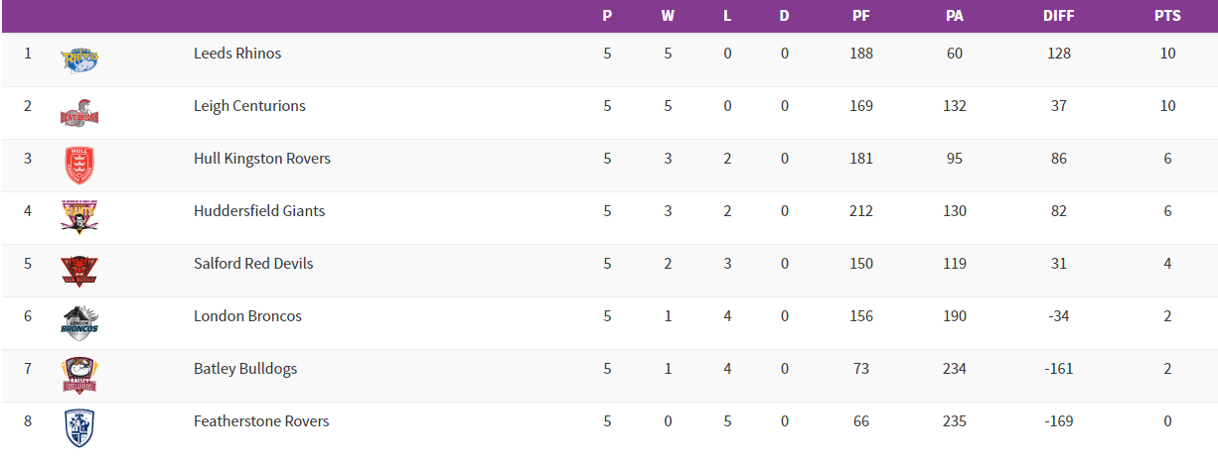1218x470 pixels.
Task: Click the PF column header
Action: [x=861, y=16]
